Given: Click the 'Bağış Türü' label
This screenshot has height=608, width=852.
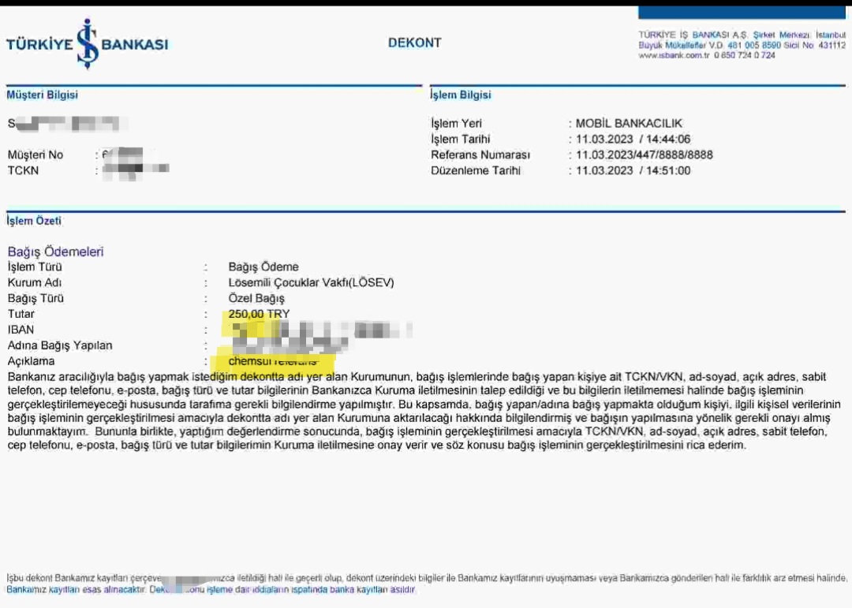Looking at the screenshot, I should tap(35, 298).
